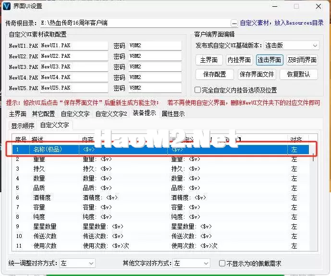The image size is (331, 276).
Task: Click the 内挂界面 button
Action: point(239,60)
